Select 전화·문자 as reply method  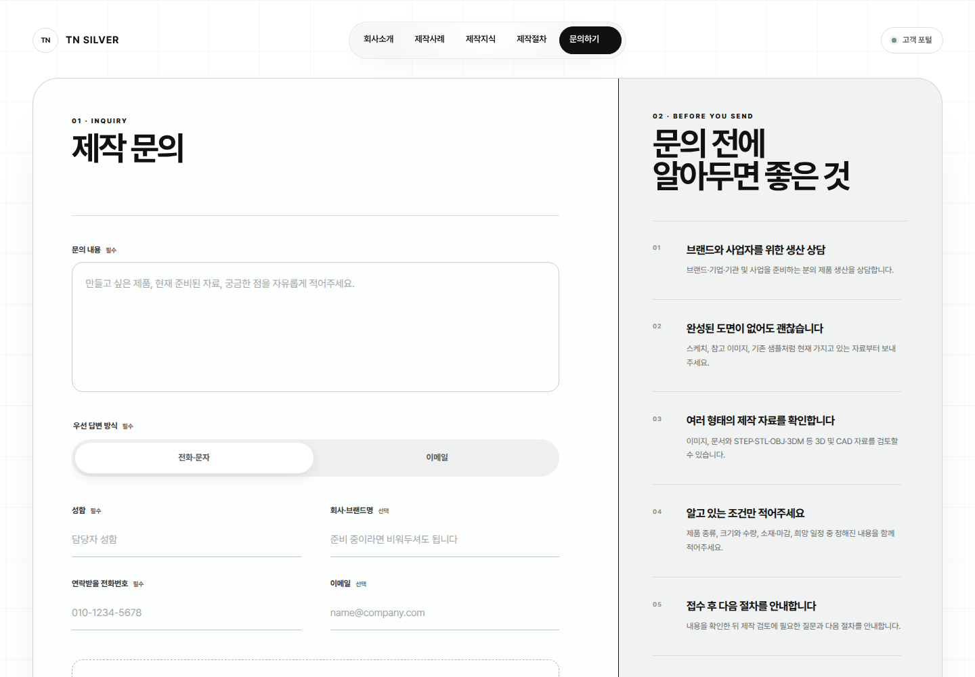click(194, 458)
